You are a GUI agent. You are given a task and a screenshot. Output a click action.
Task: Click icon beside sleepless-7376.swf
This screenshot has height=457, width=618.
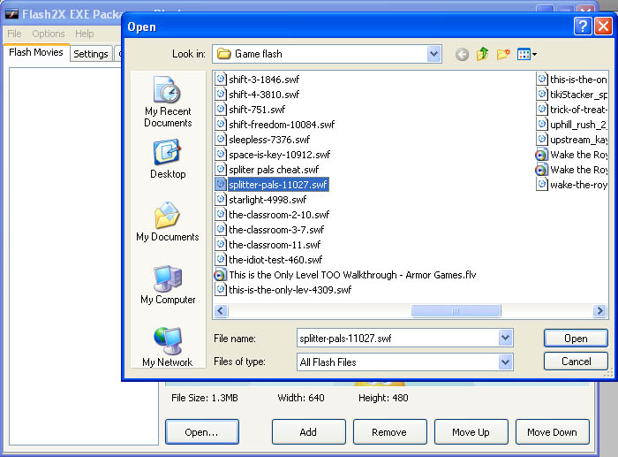[221, 139]
